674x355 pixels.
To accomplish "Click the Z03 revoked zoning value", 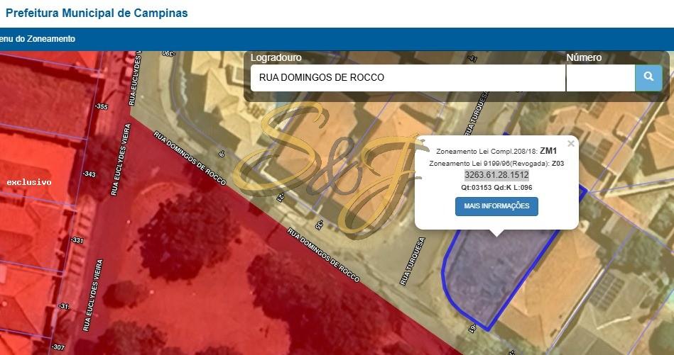I will pos(558,164).
